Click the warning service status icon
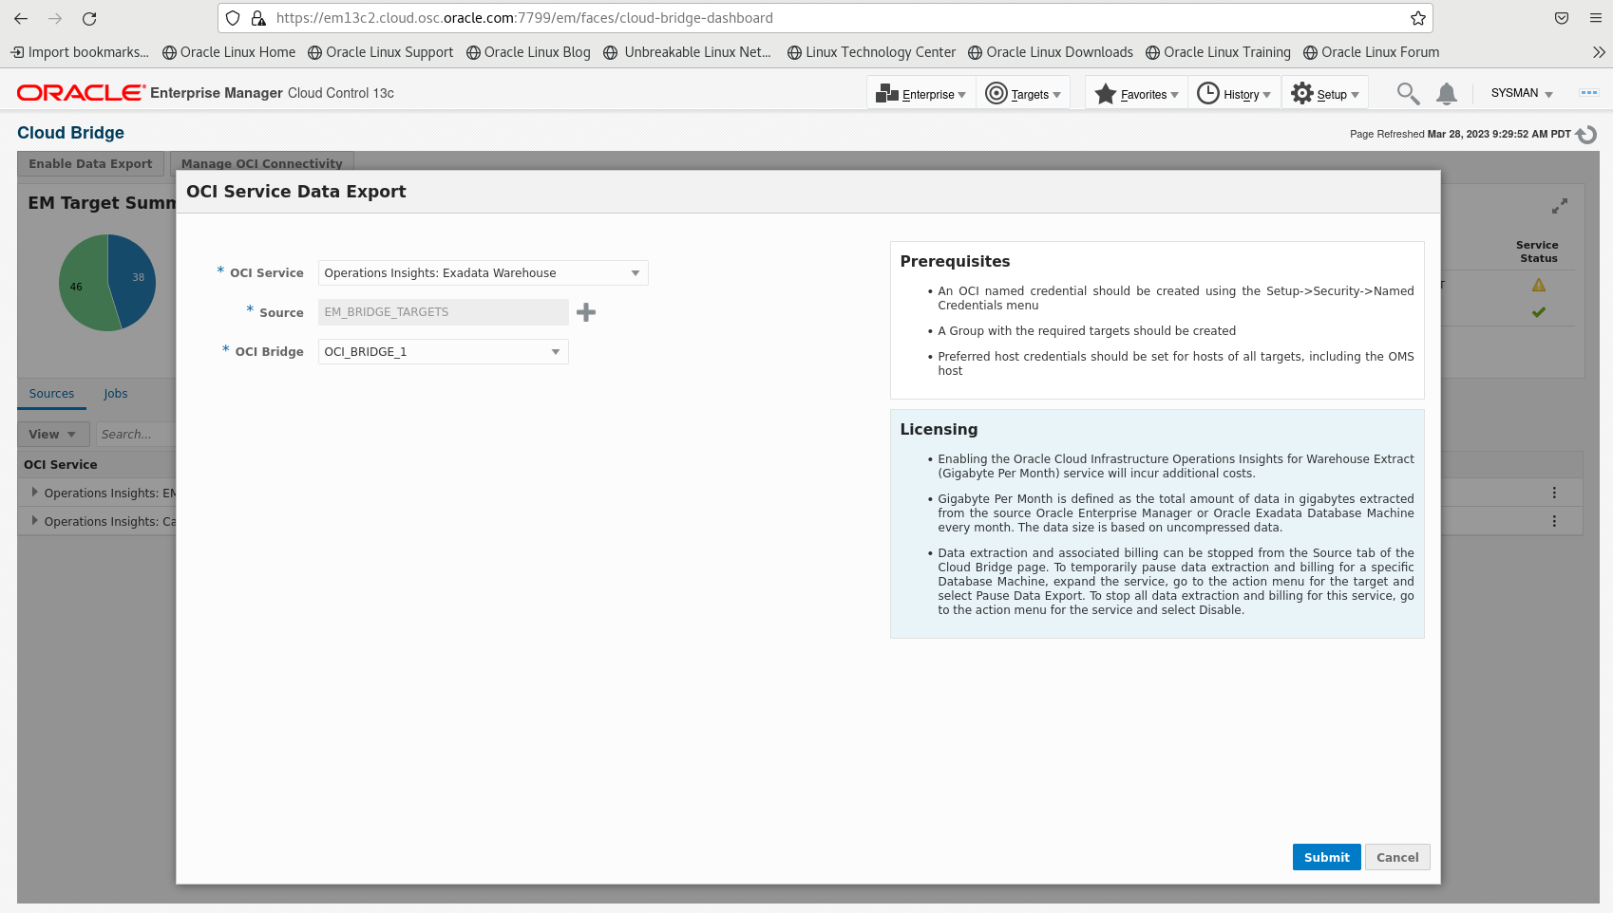 (x=1539, y=285)
